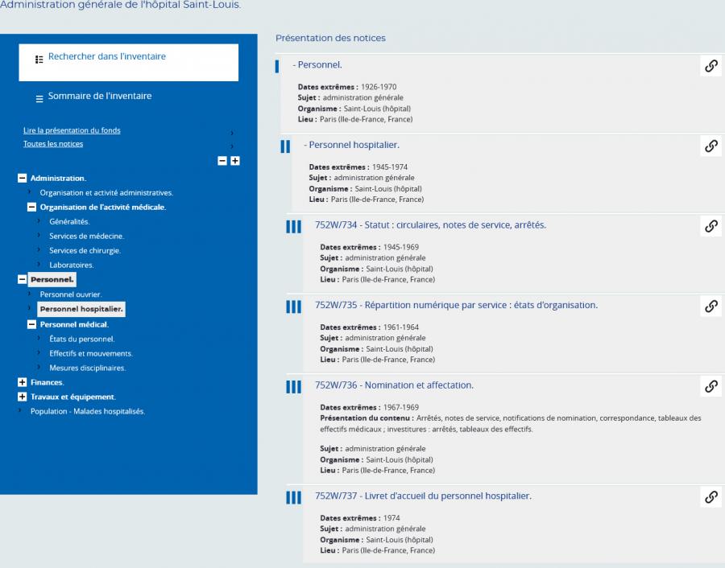Select Travaux et équipement tree item
Viewport: 725px width, 568px height.
[73, 397]
